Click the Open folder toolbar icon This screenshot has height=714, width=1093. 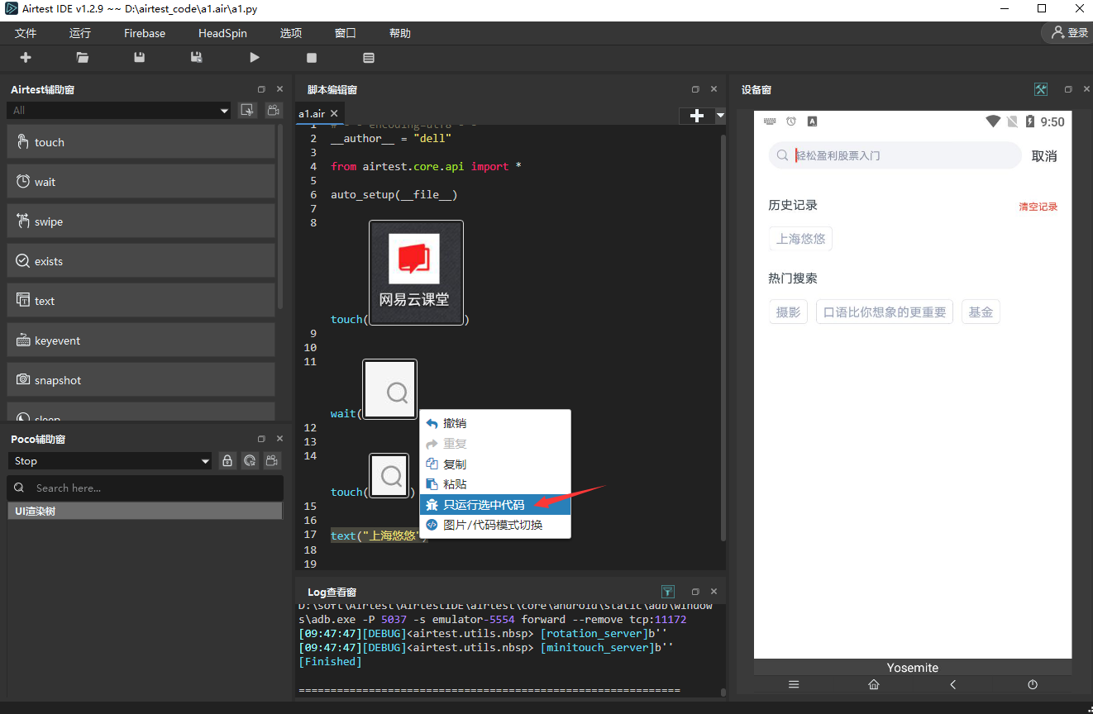83,58
